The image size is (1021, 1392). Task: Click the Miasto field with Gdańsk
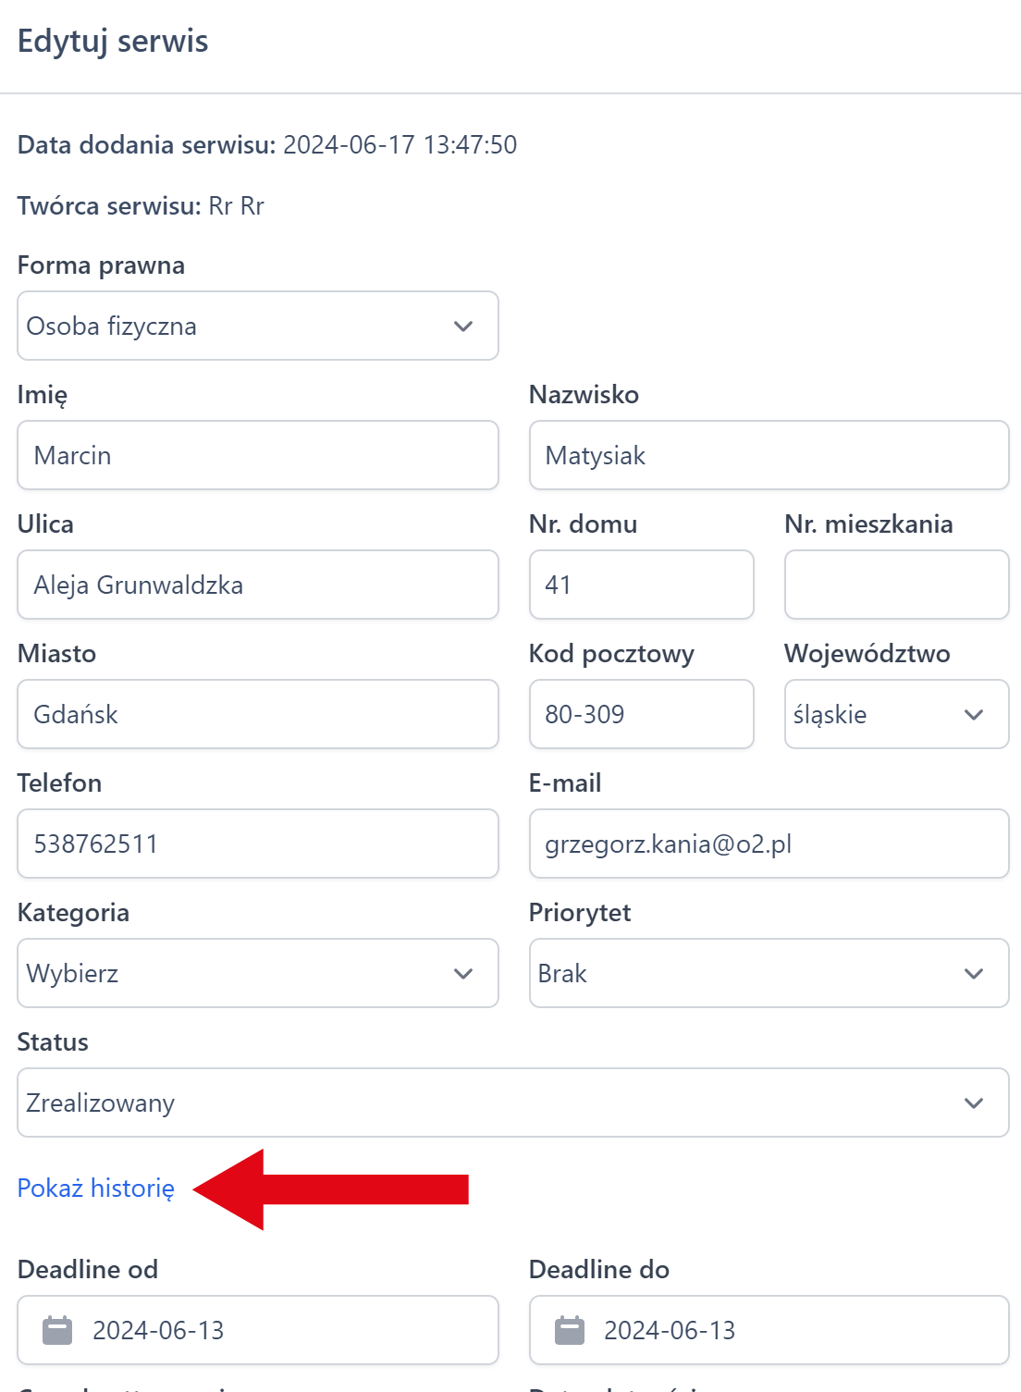pos(257,714)
